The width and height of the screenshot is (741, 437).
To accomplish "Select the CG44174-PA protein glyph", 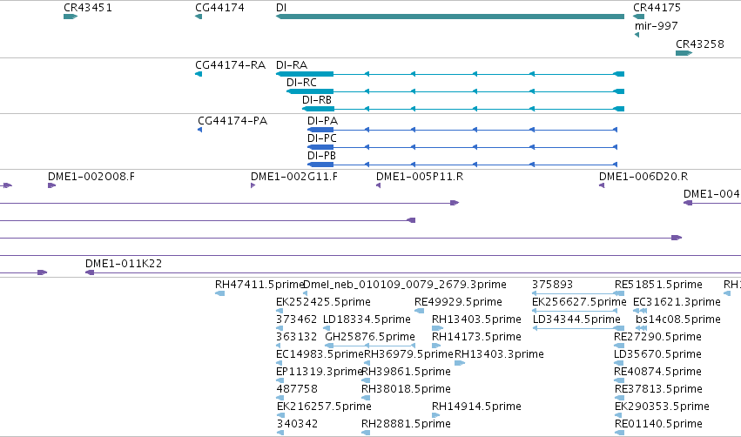I will click(x=200, y=130).
